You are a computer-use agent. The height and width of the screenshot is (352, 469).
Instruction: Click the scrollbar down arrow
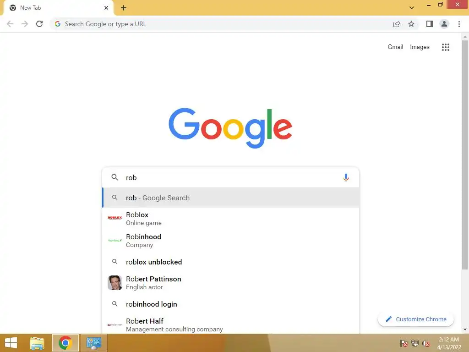[x=465, y=330]
